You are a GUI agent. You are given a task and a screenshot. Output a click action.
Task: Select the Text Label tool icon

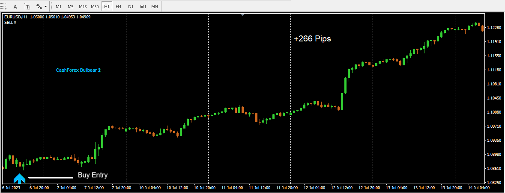[x=27, y=7]
